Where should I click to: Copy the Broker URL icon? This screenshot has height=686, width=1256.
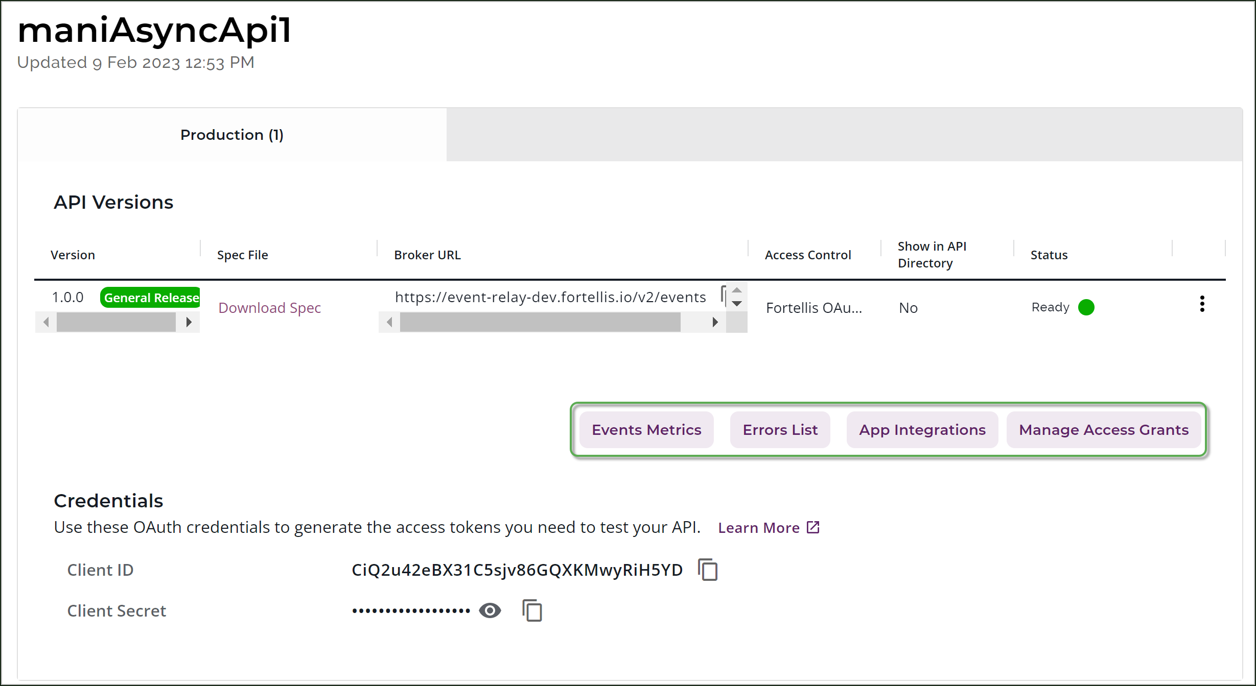[x=723, y=295]
